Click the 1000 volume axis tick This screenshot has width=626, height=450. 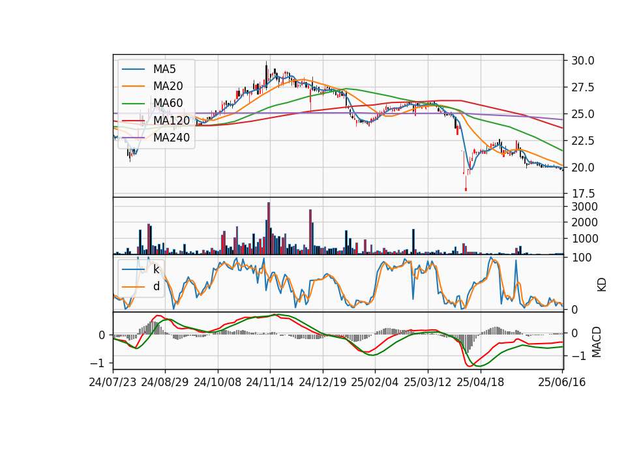click(x=584, y=239)
